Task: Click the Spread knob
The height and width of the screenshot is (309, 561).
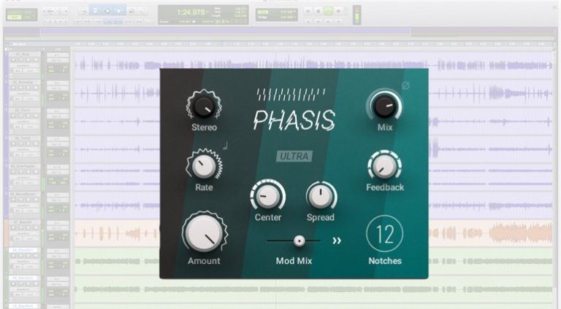Action: click(321, 196)
